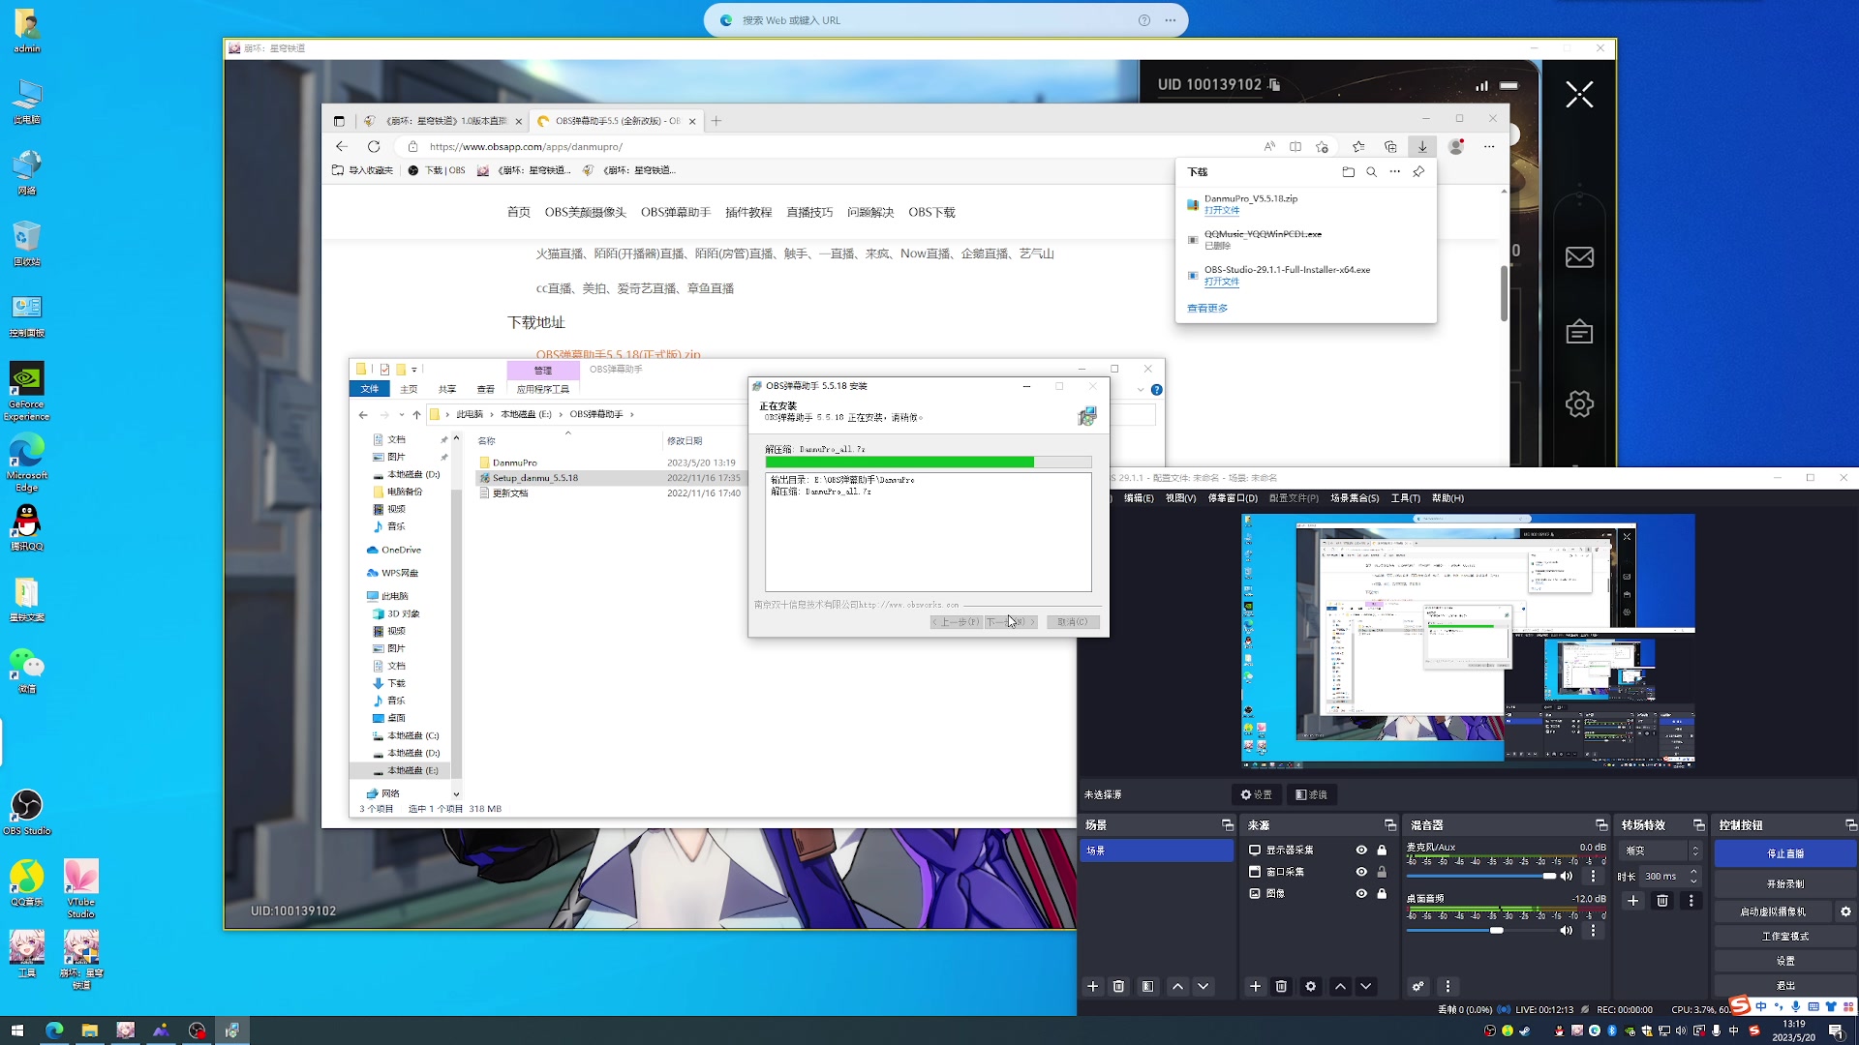Click the 停止直播 button in OBS

[1784, 853]
